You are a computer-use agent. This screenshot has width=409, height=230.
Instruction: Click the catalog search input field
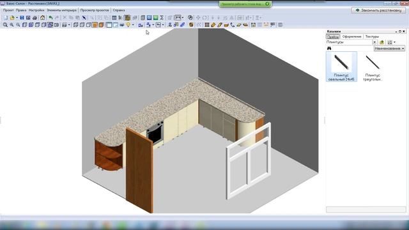tap(352, 49)
